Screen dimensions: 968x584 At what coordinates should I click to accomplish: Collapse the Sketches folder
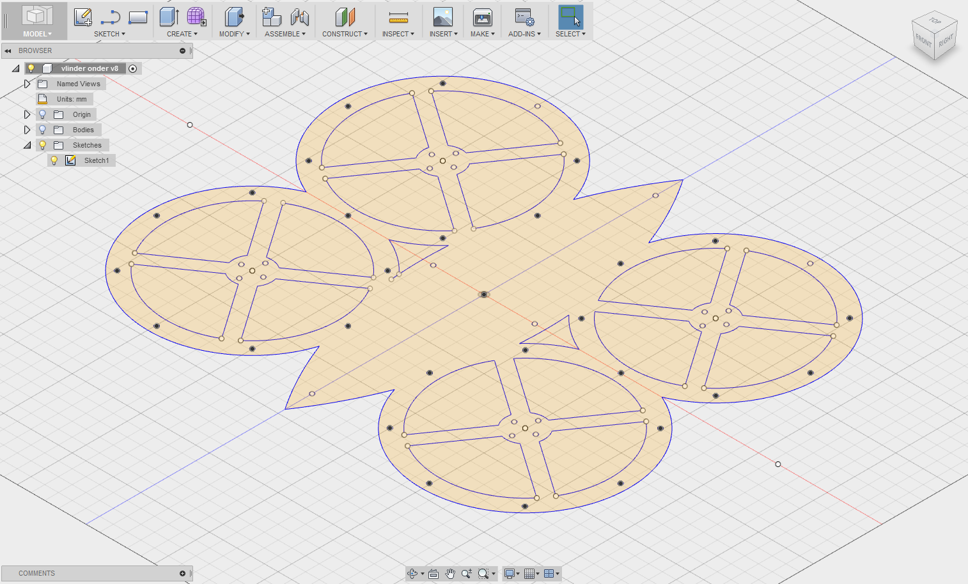pyautogui.click(x=27, y=145)
